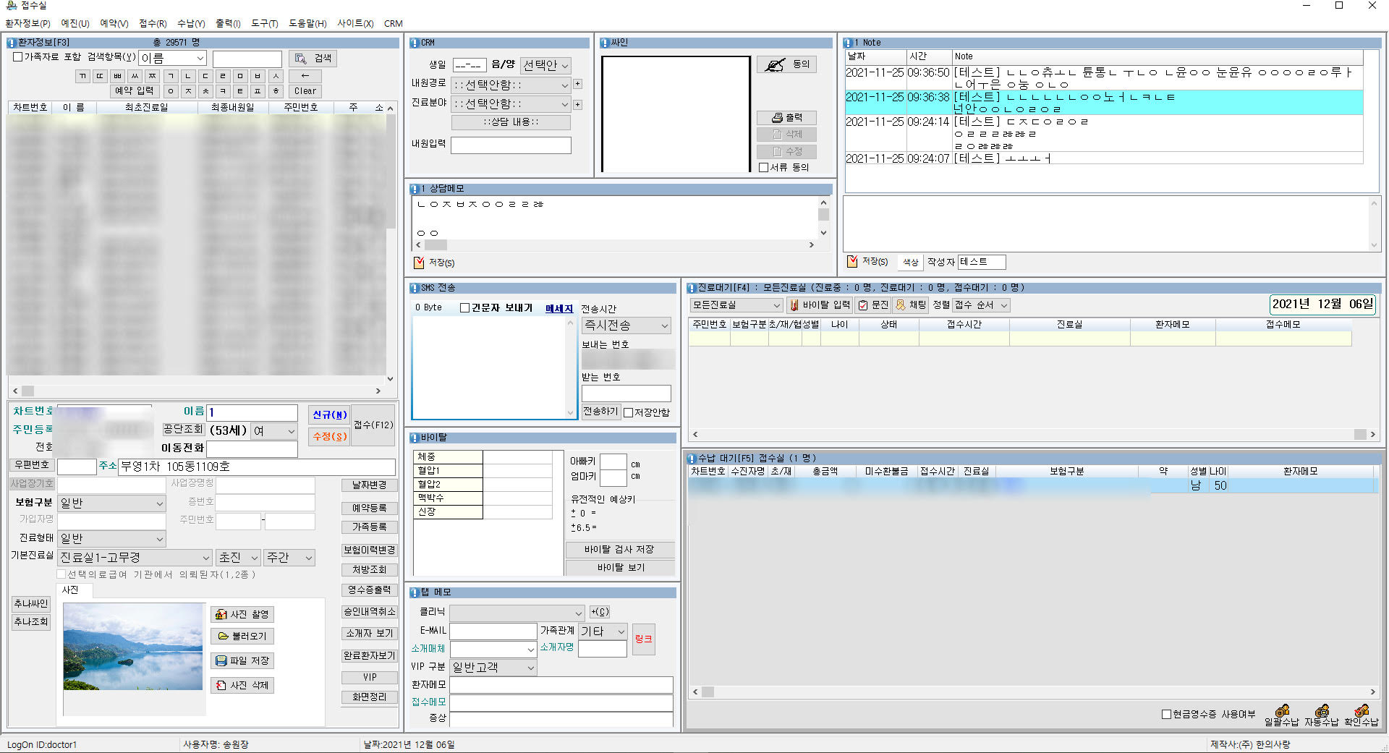Open 바이탈 입력 from the waiting list toolbar
The width and height of the screenshot is (1389, 753).
[x=819, y=305]
